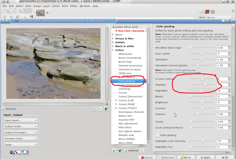Screen dimensions: 236x159
Task: Expand the Curves [YCbCr] folder
Action: [116, 108]
